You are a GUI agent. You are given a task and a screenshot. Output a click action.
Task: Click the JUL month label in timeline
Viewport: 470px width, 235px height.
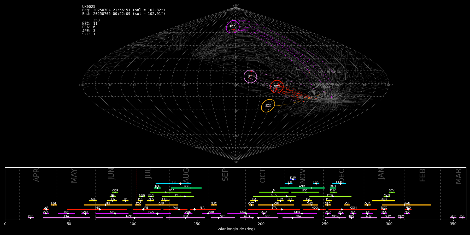(x=148, y=173)
